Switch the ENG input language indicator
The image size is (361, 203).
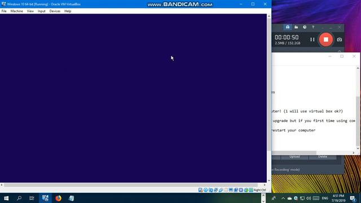tap(325, 198)
